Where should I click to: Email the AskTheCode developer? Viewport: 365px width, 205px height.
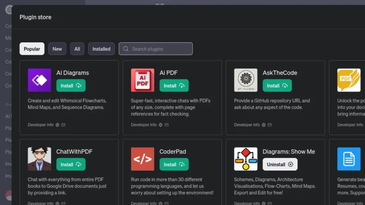point(269,125)
